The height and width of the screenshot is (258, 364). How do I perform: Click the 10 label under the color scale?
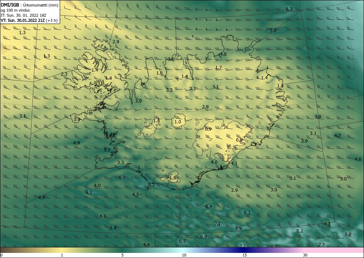184,255
